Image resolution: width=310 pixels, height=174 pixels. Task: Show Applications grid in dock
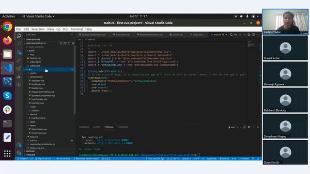7,154
